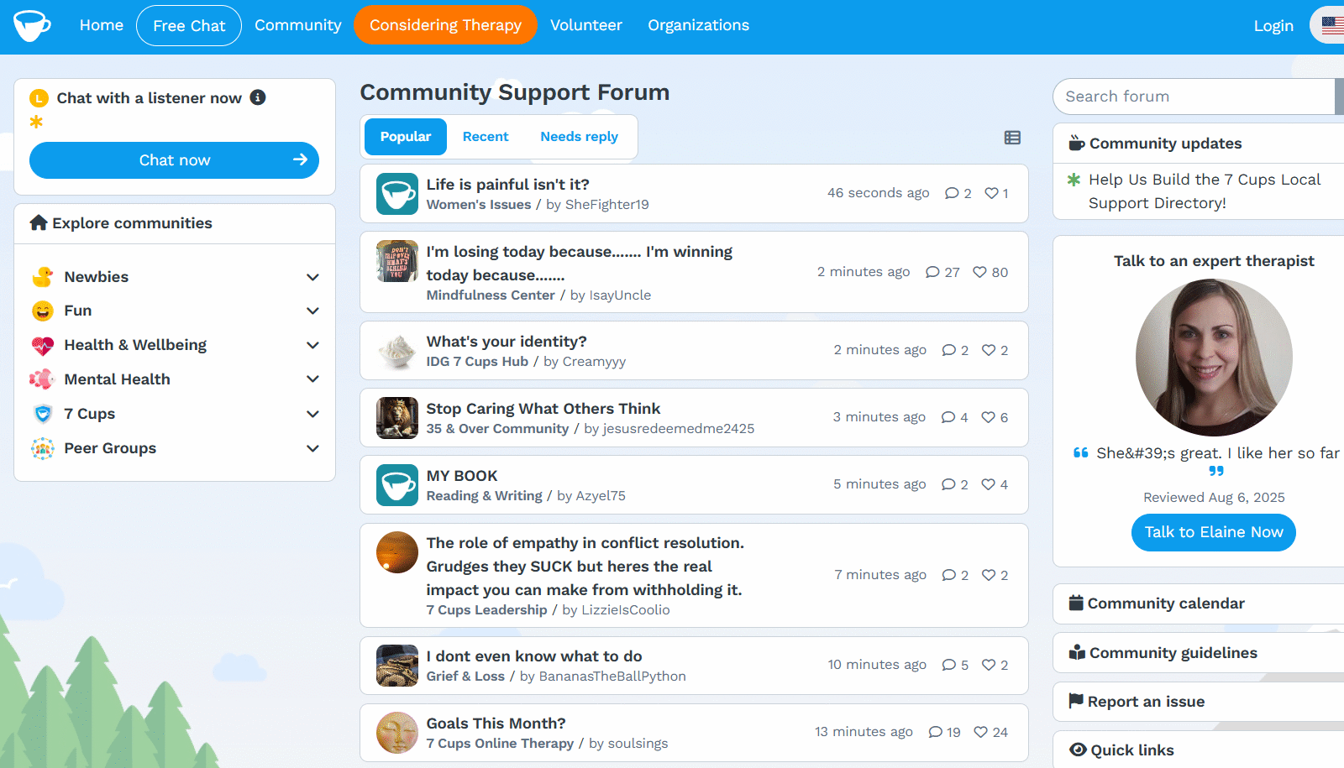
Task: Switch forum layout with the list view icon
Action: pos(1012,138)
